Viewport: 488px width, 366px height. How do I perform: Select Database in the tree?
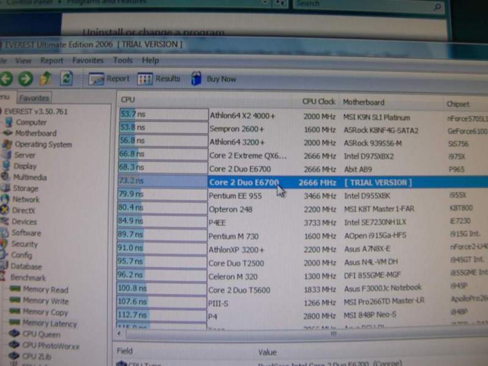[x=26, y=266]
